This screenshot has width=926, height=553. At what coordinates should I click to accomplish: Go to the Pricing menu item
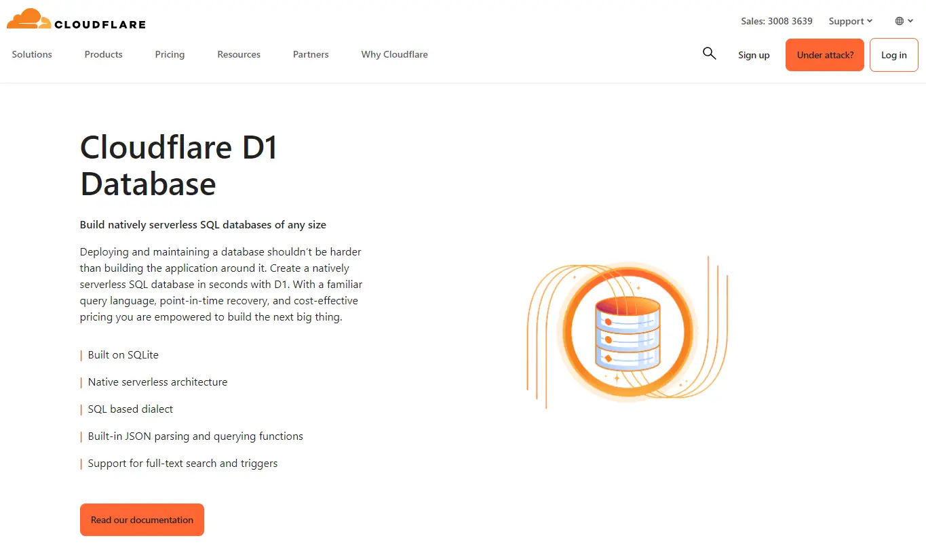click(170, 54)
